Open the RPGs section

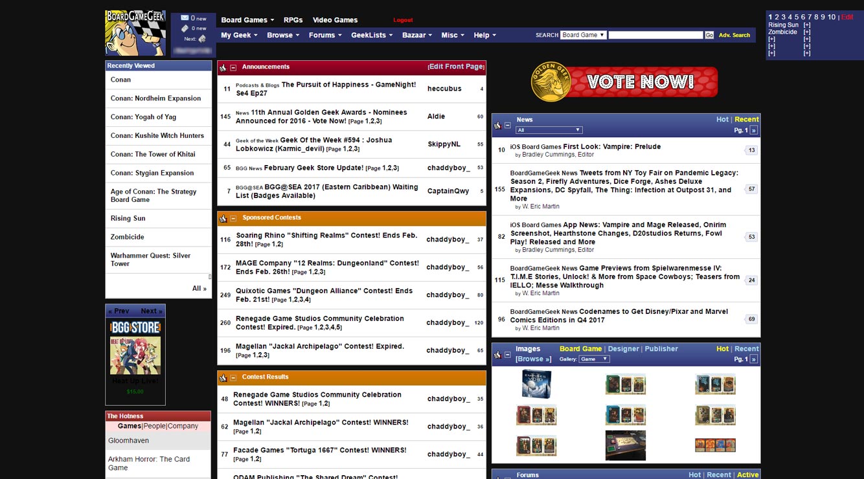(x=293, y=20)
